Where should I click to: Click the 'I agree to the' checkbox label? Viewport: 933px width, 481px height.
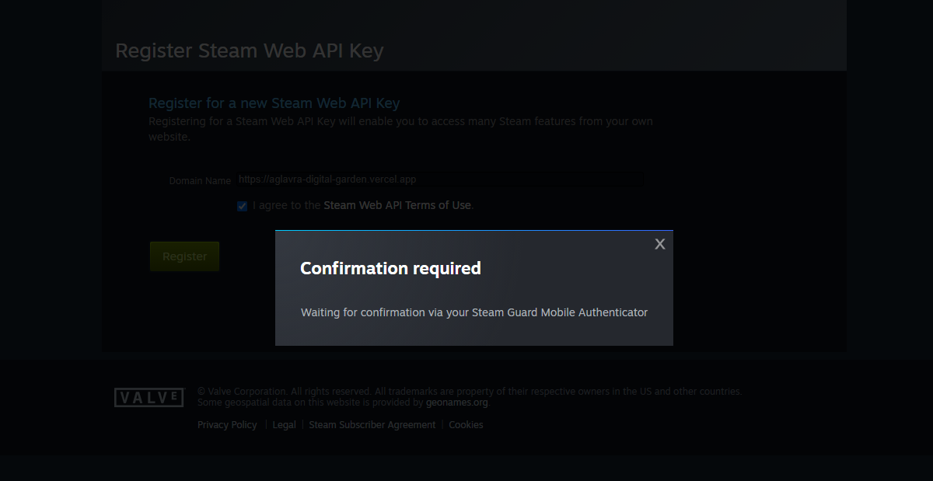click(x=287, y=205)
